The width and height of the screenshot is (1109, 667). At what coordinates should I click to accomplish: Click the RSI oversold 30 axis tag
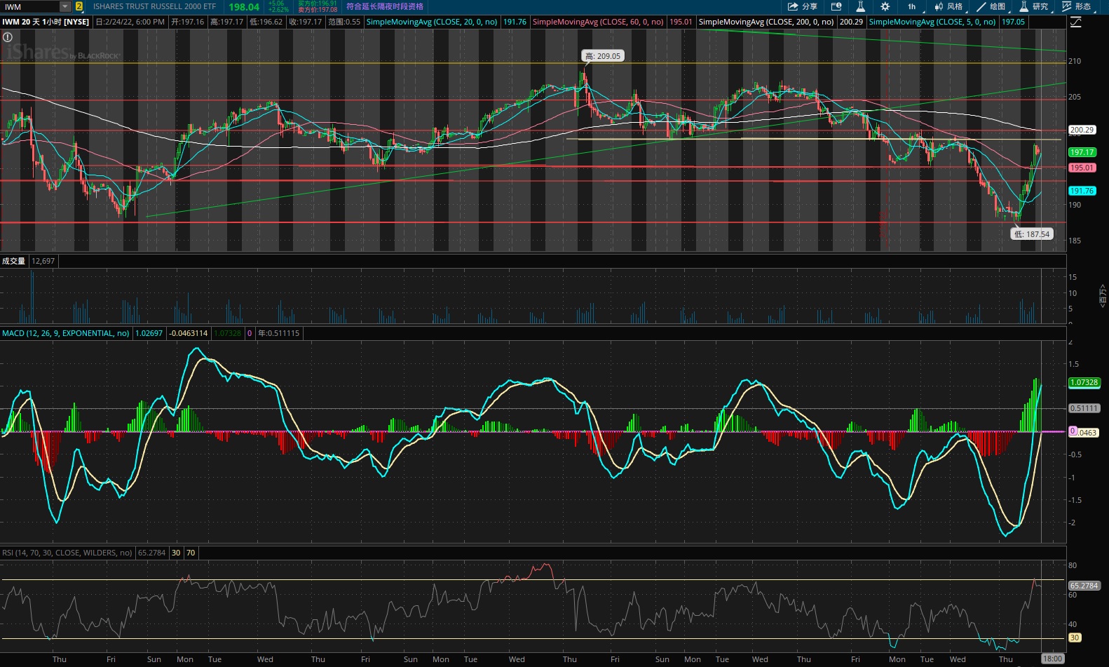(x=1075, y=638)
